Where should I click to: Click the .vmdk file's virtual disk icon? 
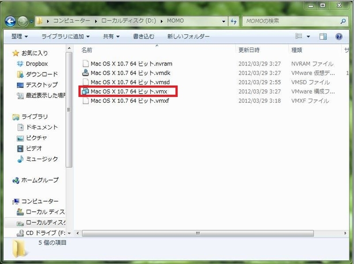[x=85, y=73]
